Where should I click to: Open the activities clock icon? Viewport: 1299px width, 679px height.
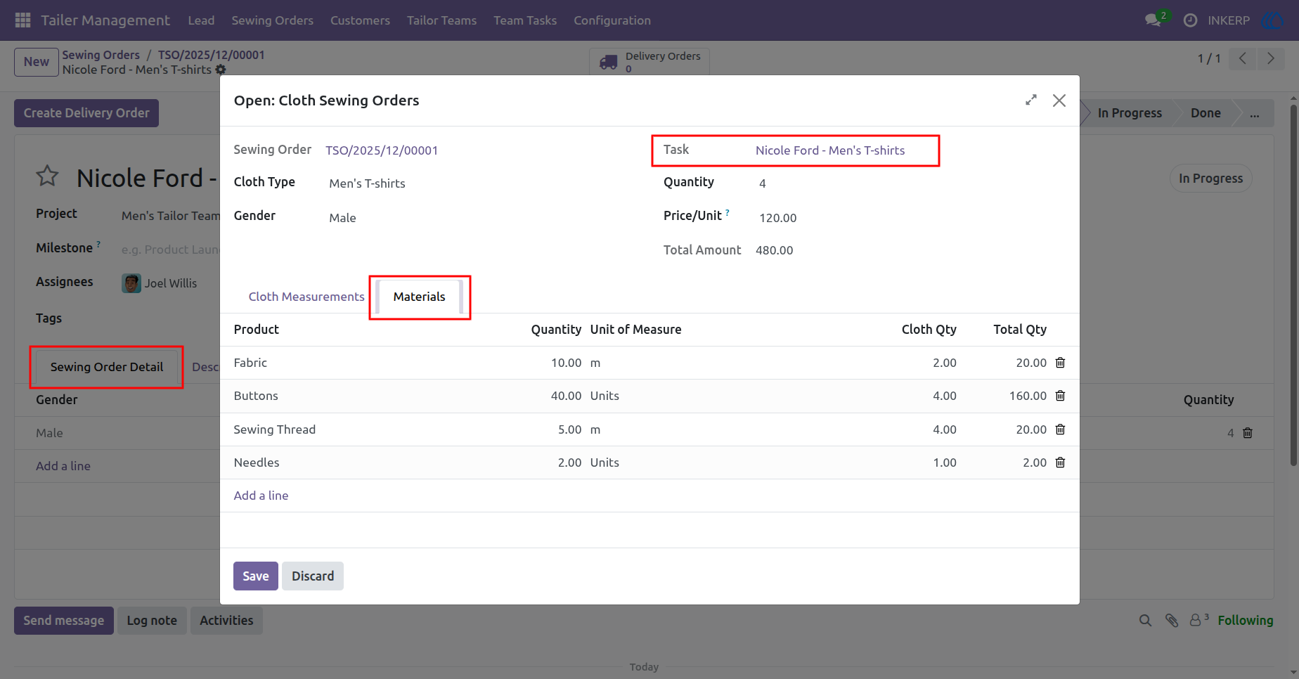1190,20
